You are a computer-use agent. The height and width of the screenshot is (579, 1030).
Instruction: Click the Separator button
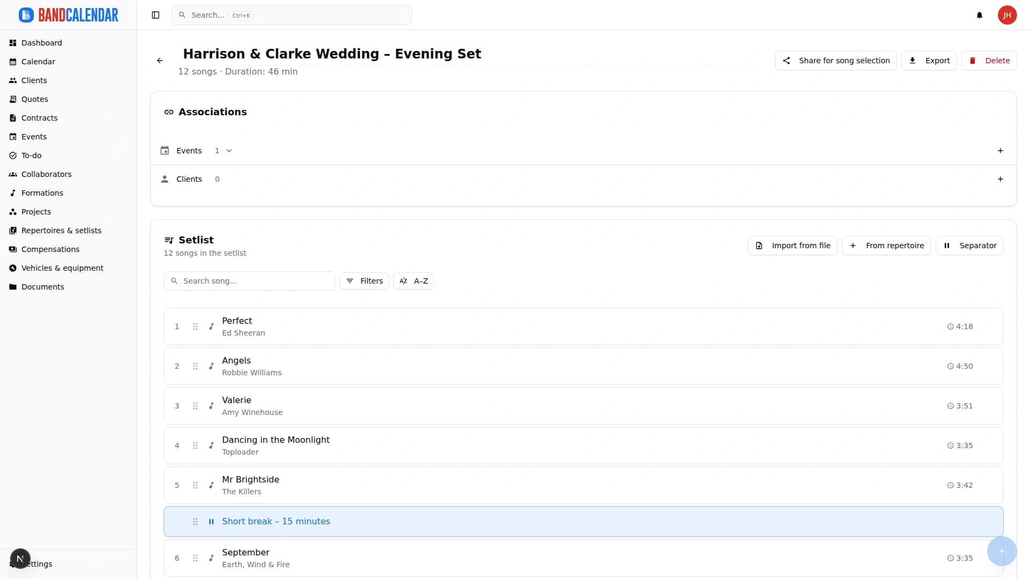pyautogui.click(x=969, y=246)
